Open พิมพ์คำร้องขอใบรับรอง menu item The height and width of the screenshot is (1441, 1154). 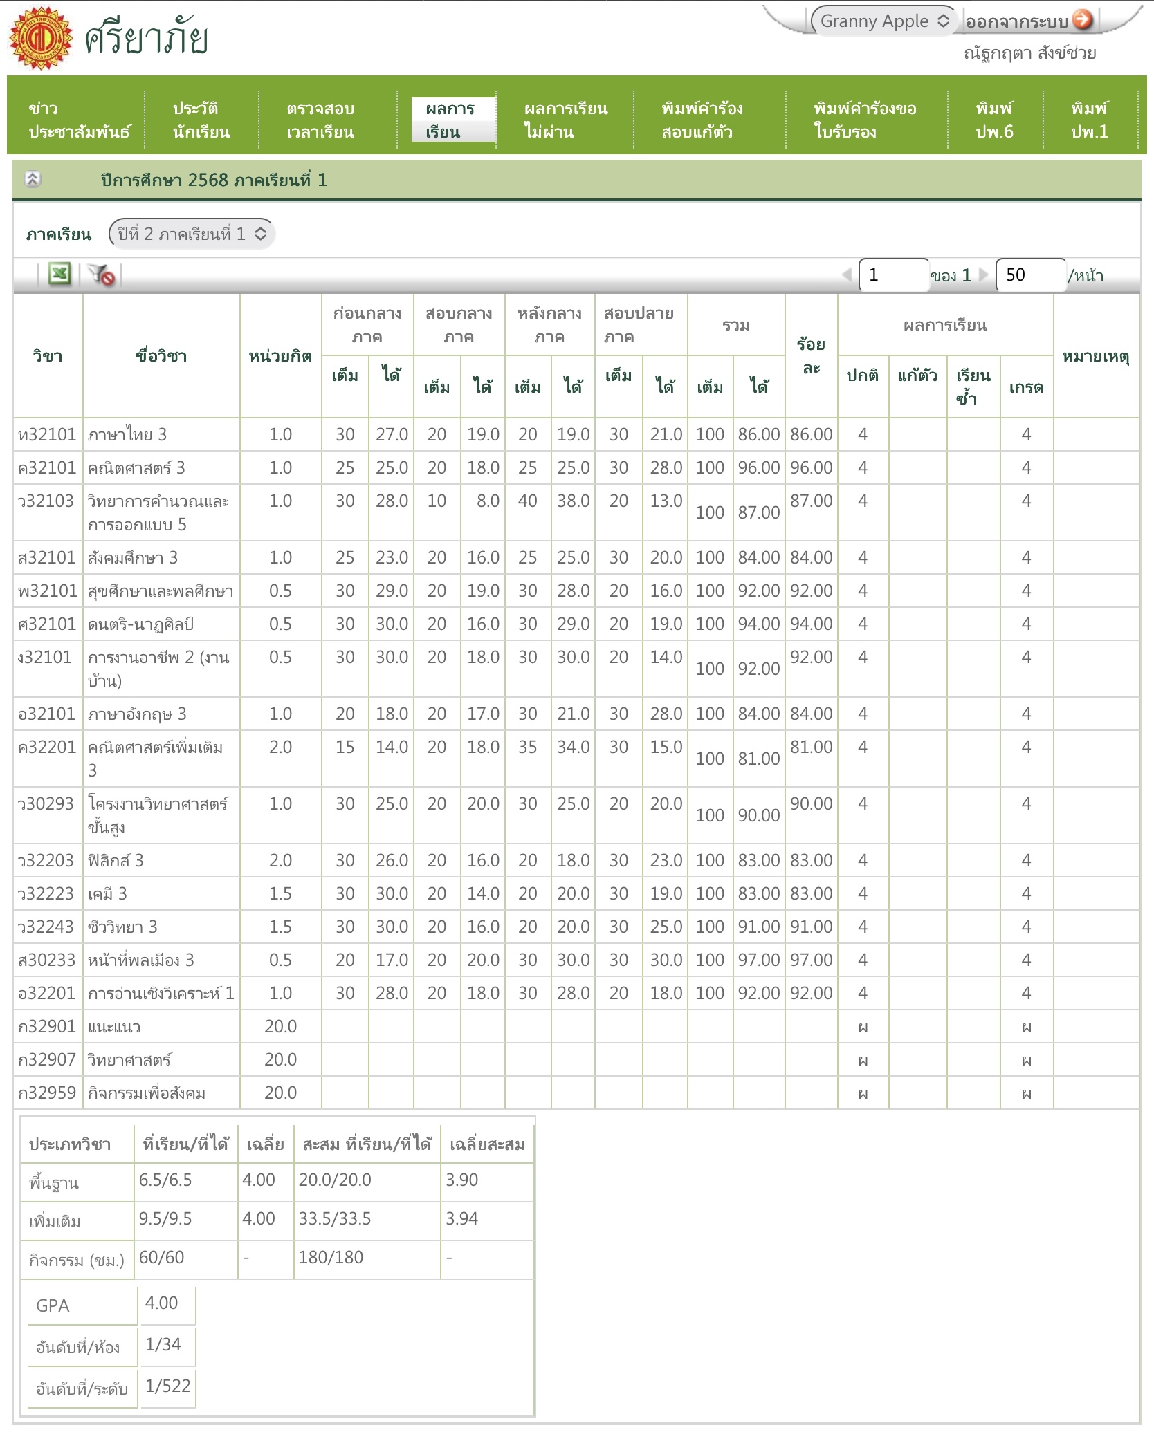tap(865, 120)
